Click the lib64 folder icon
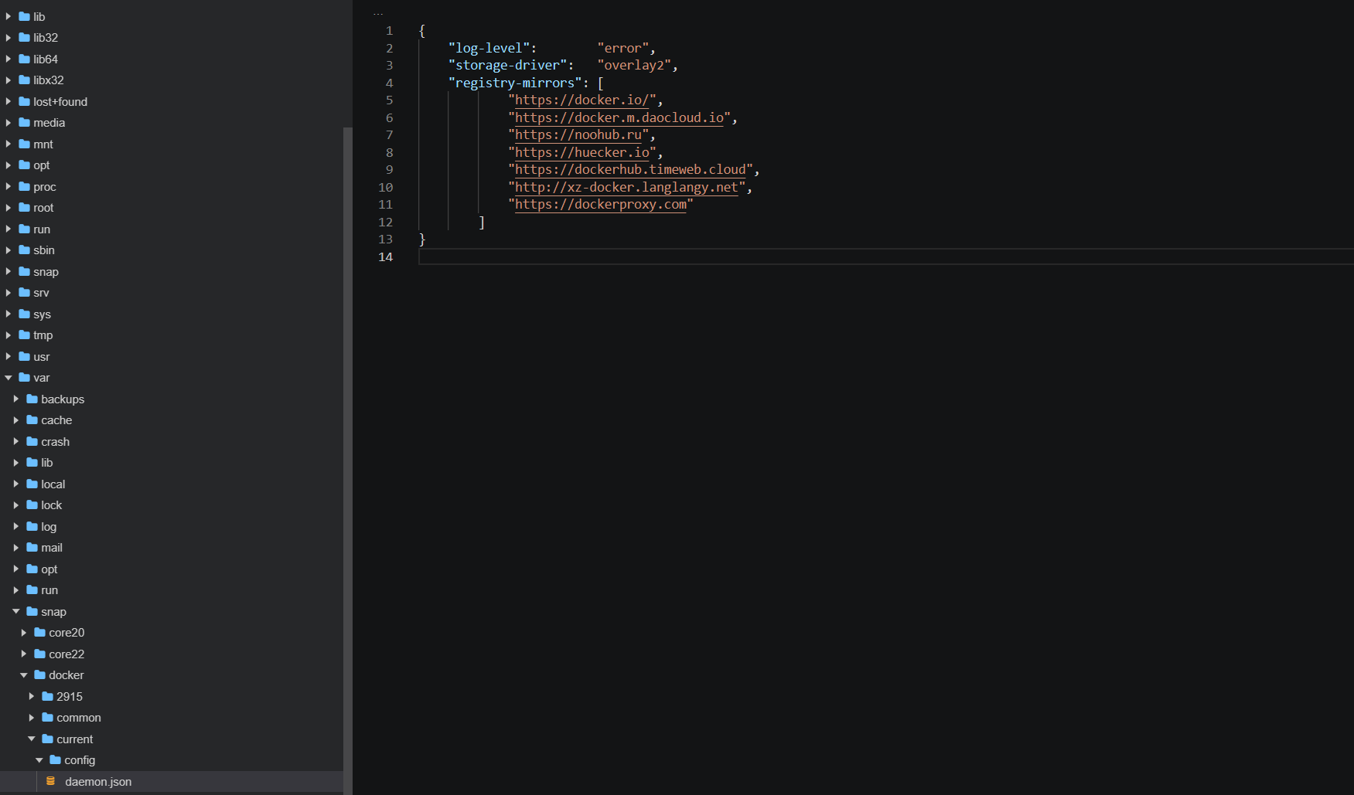Image resolution: width=1354 pixels, height=795 pixels. 24,59
